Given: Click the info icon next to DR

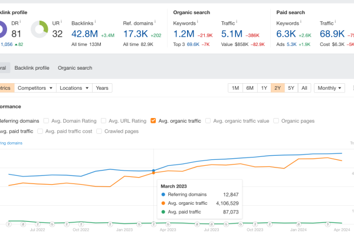Looking at the screenshot, I should point(20,22).
